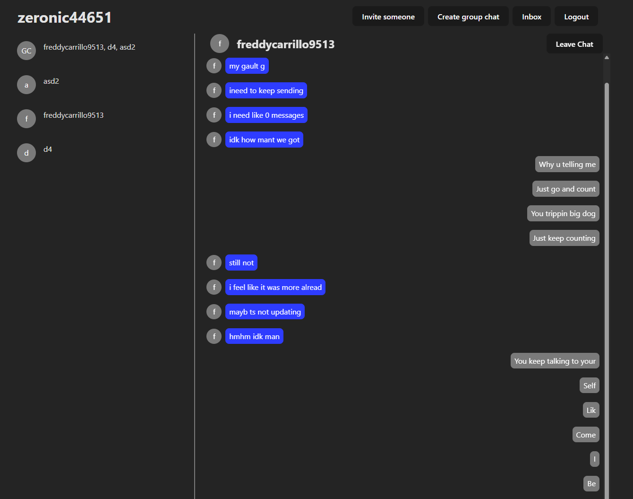Click the "mayb ts not updating" message

coord(265,312)
